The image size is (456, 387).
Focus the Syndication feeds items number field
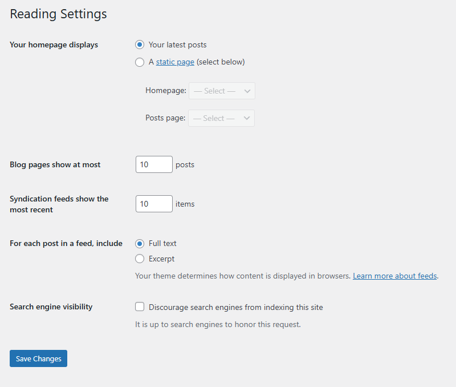pos(154,204)
